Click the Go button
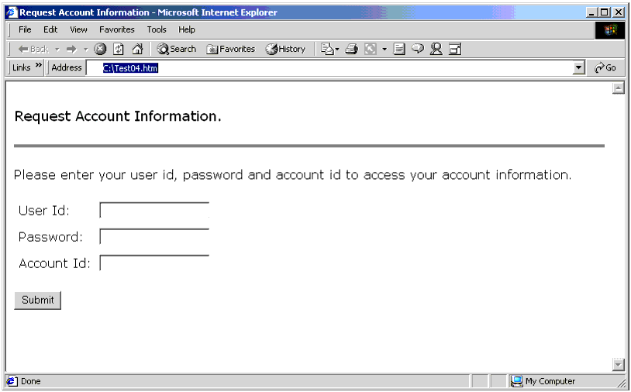Viewport: 631px width, 392px height. (x=605, y=67)
